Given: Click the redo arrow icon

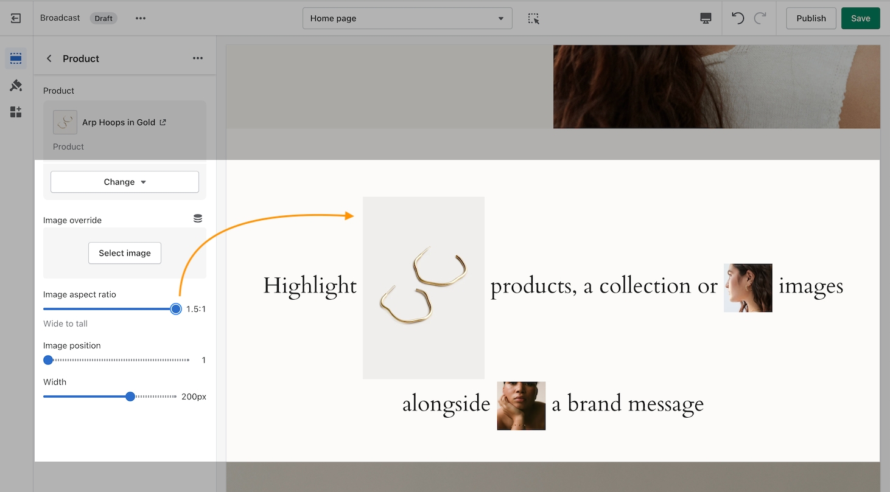Looking at the screenshot, I should click(760, 18).
